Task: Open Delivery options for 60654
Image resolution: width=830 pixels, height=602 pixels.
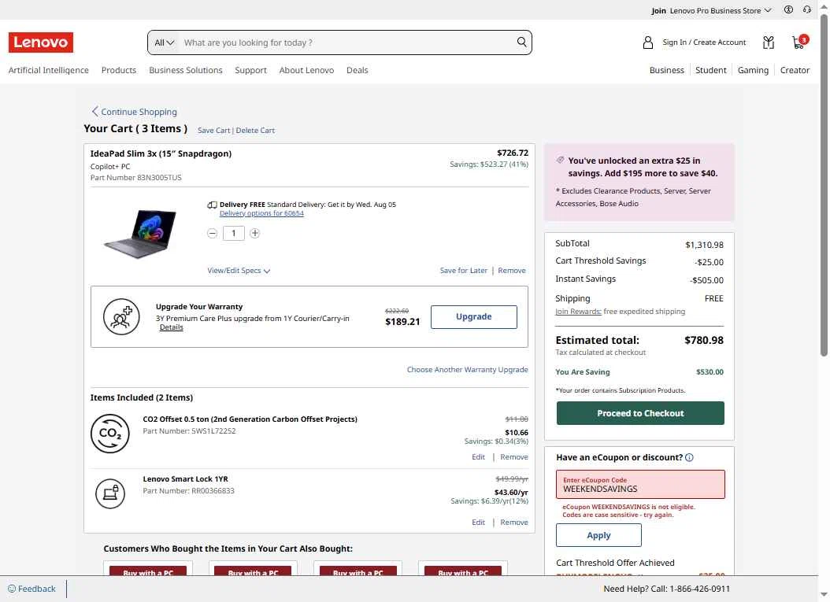Action: (x=261, y=214)
